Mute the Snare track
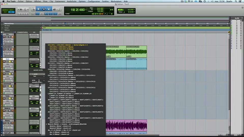 pos(12,74)
